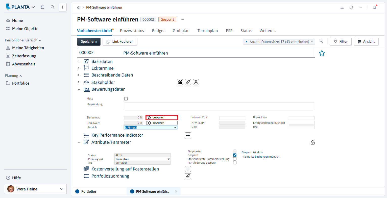Open the Stakeholder chart icon
The height and width of the screenshot is (198, 387).
pos(180,82)
